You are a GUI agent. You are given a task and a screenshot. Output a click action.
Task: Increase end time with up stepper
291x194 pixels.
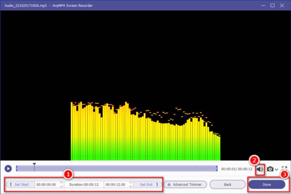tap(130, 183)
